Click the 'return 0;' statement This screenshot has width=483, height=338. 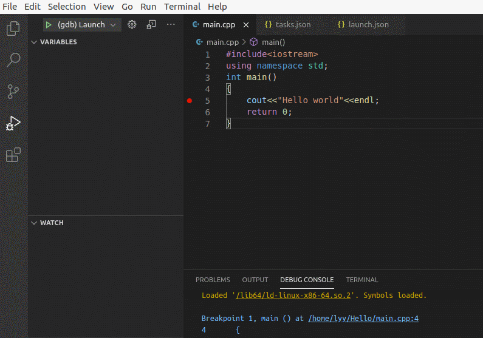[x=269, y=112]
